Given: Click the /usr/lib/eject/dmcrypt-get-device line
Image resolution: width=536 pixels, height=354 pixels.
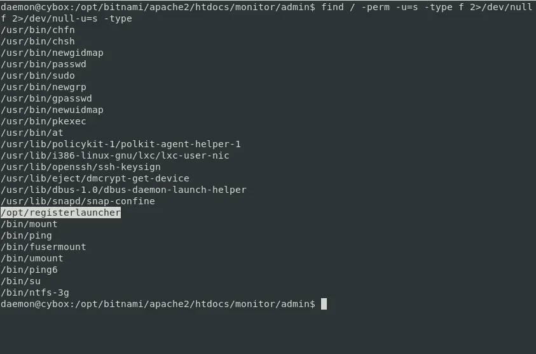Looking at the screenshot, I should pos(95,178).
